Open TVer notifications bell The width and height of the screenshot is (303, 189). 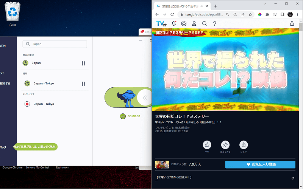174,23
